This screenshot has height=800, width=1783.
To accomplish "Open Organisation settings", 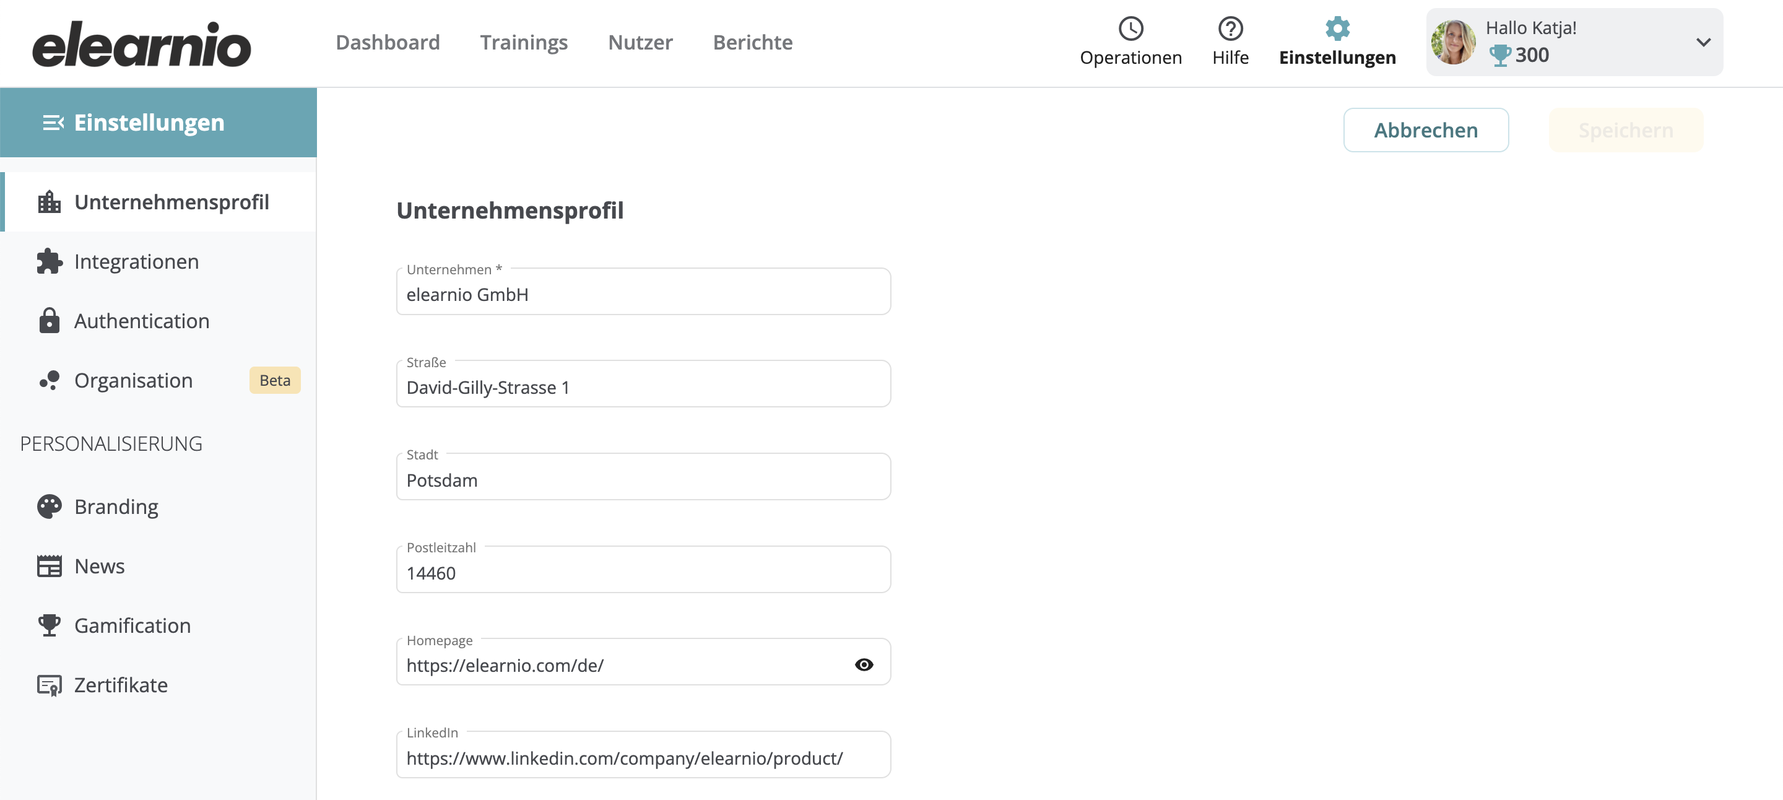I will click(158, 380).
